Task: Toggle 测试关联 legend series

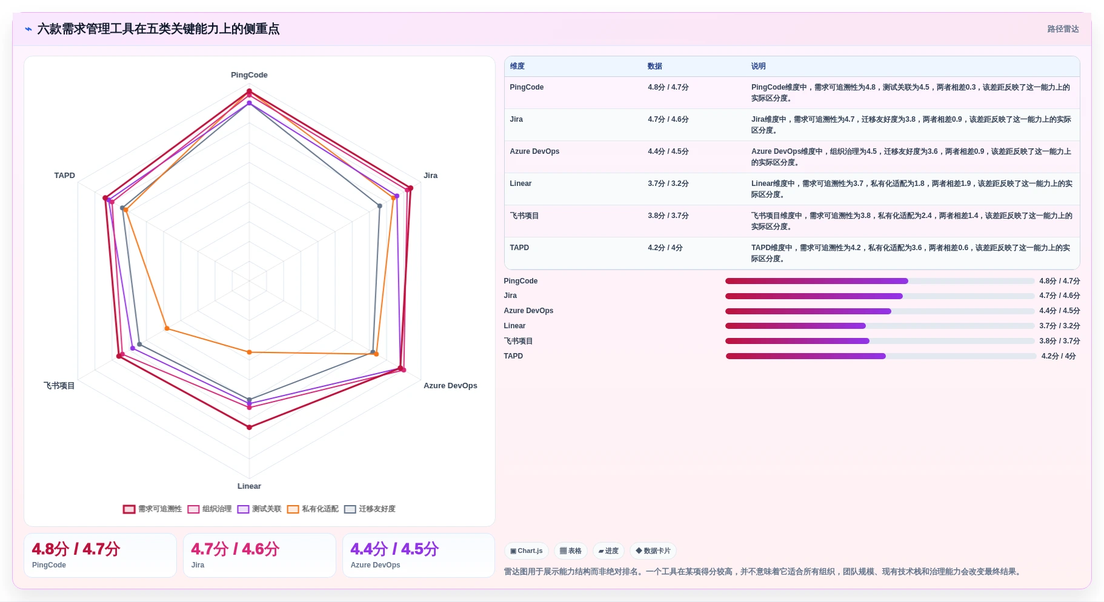Action: point(259,509)
